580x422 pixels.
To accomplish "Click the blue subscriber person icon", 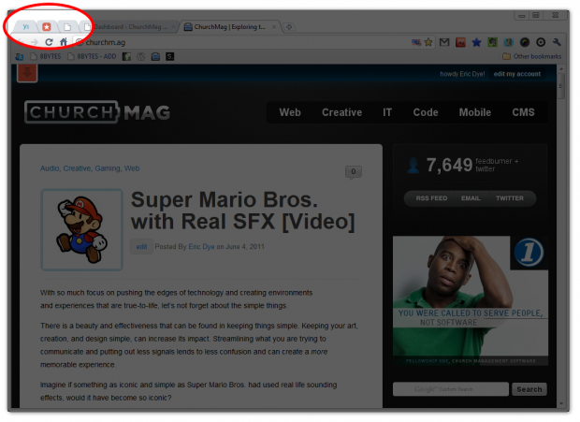I will (x=413, y=165).
